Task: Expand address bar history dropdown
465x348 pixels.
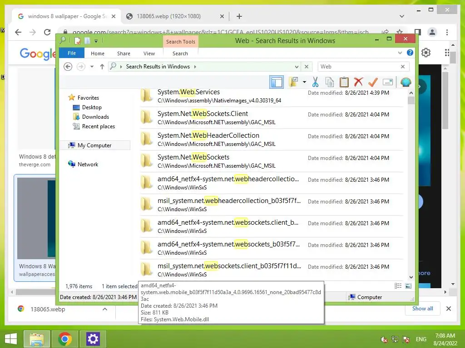Action: click(297, 67)
